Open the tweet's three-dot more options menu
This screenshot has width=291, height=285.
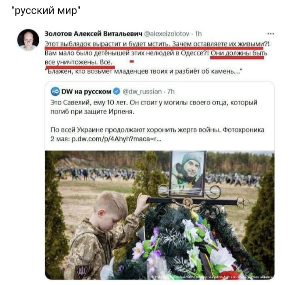point(271,34)
